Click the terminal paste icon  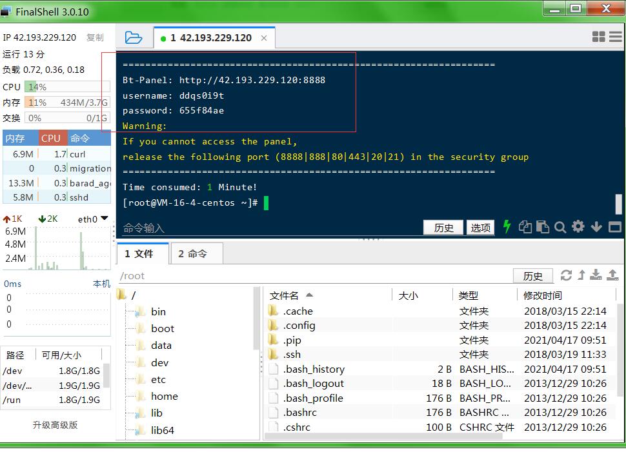pyautogui.click(x=543, y=227)
